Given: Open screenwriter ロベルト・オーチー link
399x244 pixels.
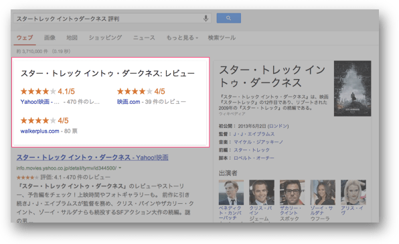Looking at the screenshot, I should [254, 158].
